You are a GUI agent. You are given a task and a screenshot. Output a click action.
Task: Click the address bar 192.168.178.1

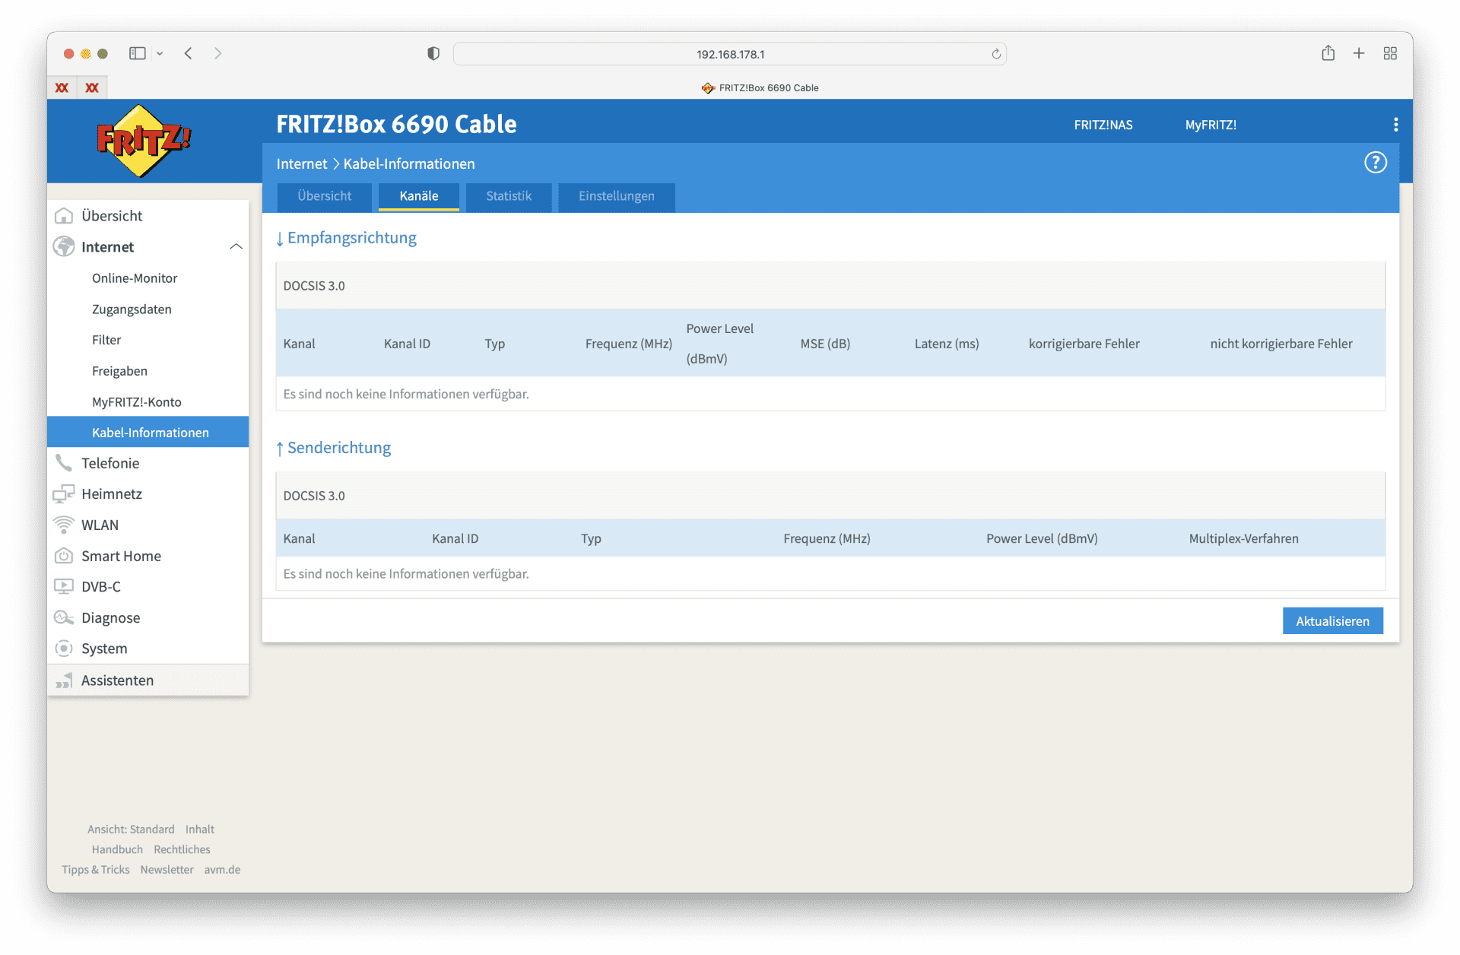tap(730, 54)
